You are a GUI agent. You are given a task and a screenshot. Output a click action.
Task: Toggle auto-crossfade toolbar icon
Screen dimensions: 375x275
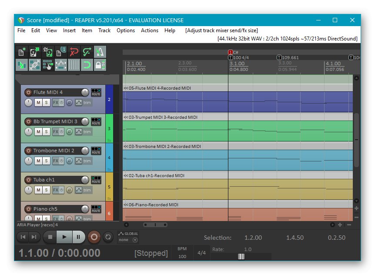coord(22,65)
